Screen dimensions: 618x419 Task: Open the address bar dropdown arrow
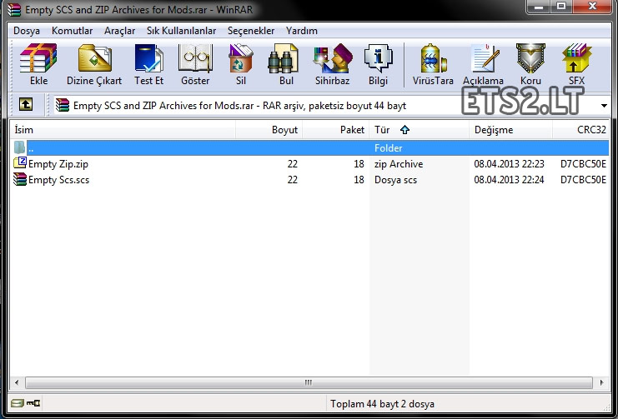point(604,106)
